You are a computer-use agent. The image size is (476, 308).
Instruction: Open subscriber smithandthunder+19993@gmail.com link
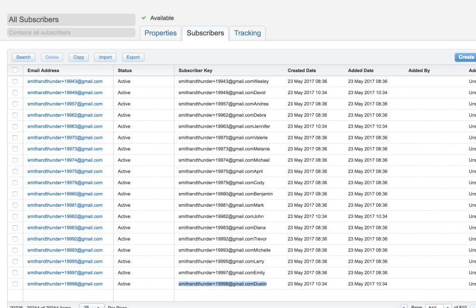[x=65, y=250]
